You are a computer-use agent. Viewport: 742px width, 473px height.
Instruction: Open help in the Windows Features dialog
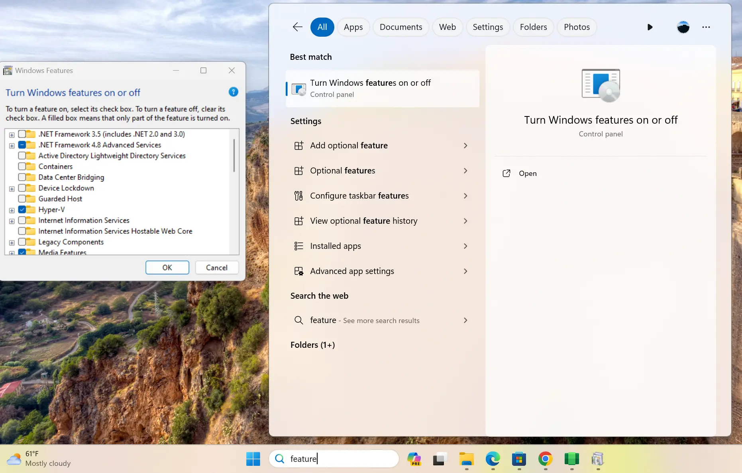[233, 92]
